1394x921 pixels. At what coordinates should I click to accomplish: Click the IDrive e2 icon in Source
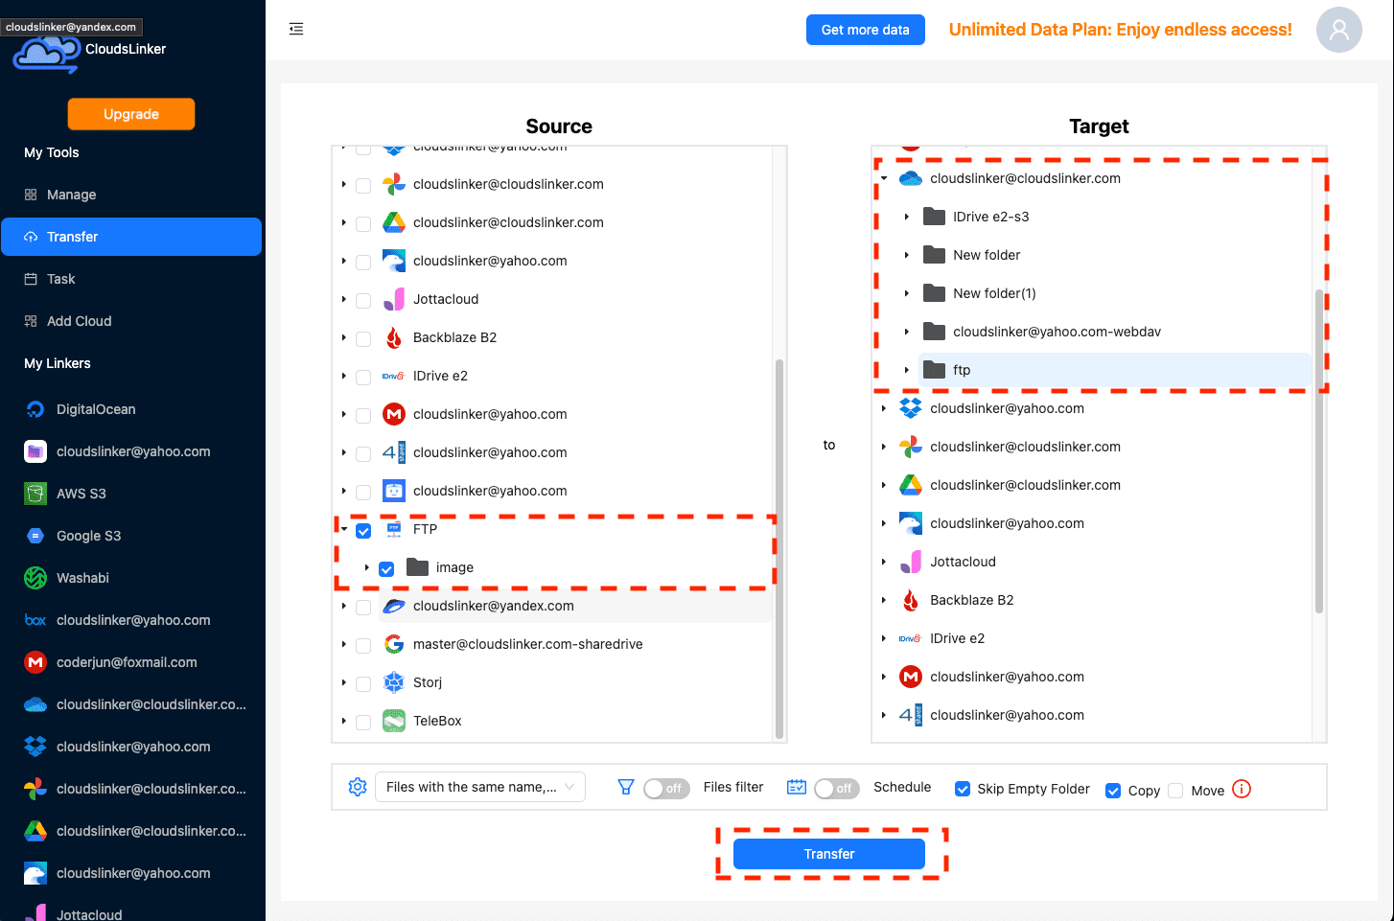point(394,376)
